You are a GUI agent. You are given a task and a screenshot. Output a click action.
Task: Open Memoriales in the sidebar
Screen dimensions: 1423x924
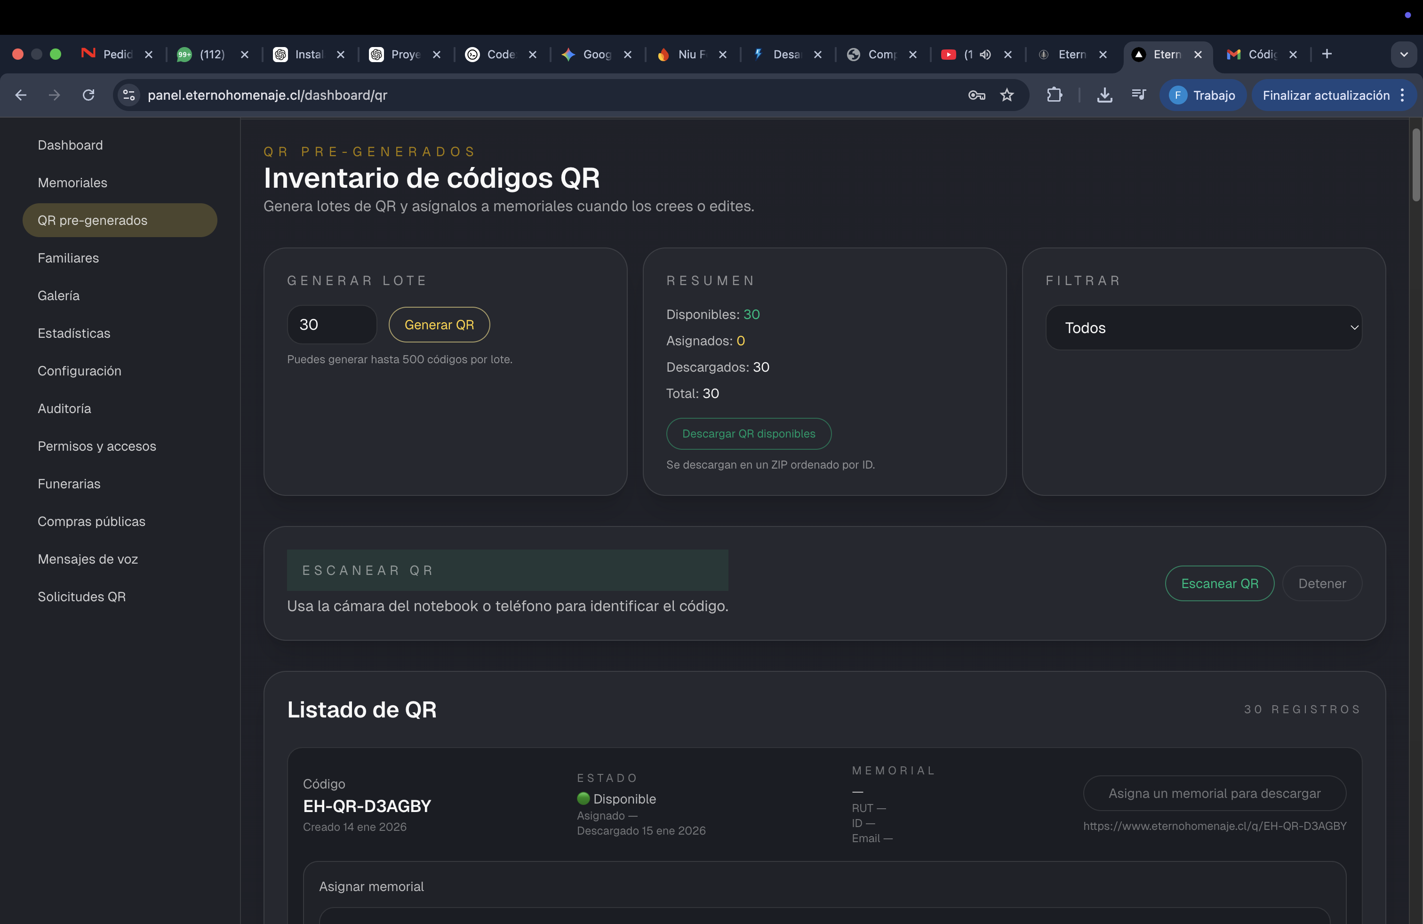pyautogui.click(x=72, y=183)
